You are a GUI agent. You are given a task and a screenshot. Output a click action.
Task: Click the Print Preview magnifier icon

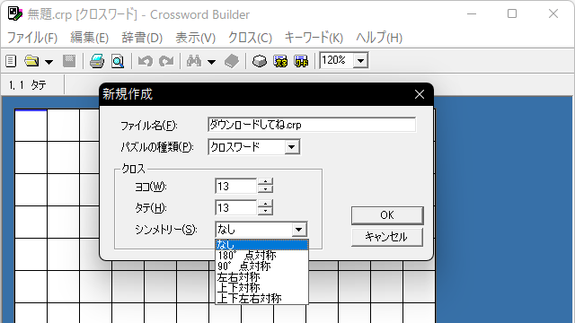118,61
